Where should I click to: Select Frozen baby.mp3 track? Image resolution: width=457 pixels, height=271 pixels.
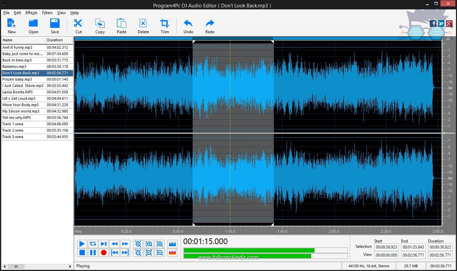point(37,79)
